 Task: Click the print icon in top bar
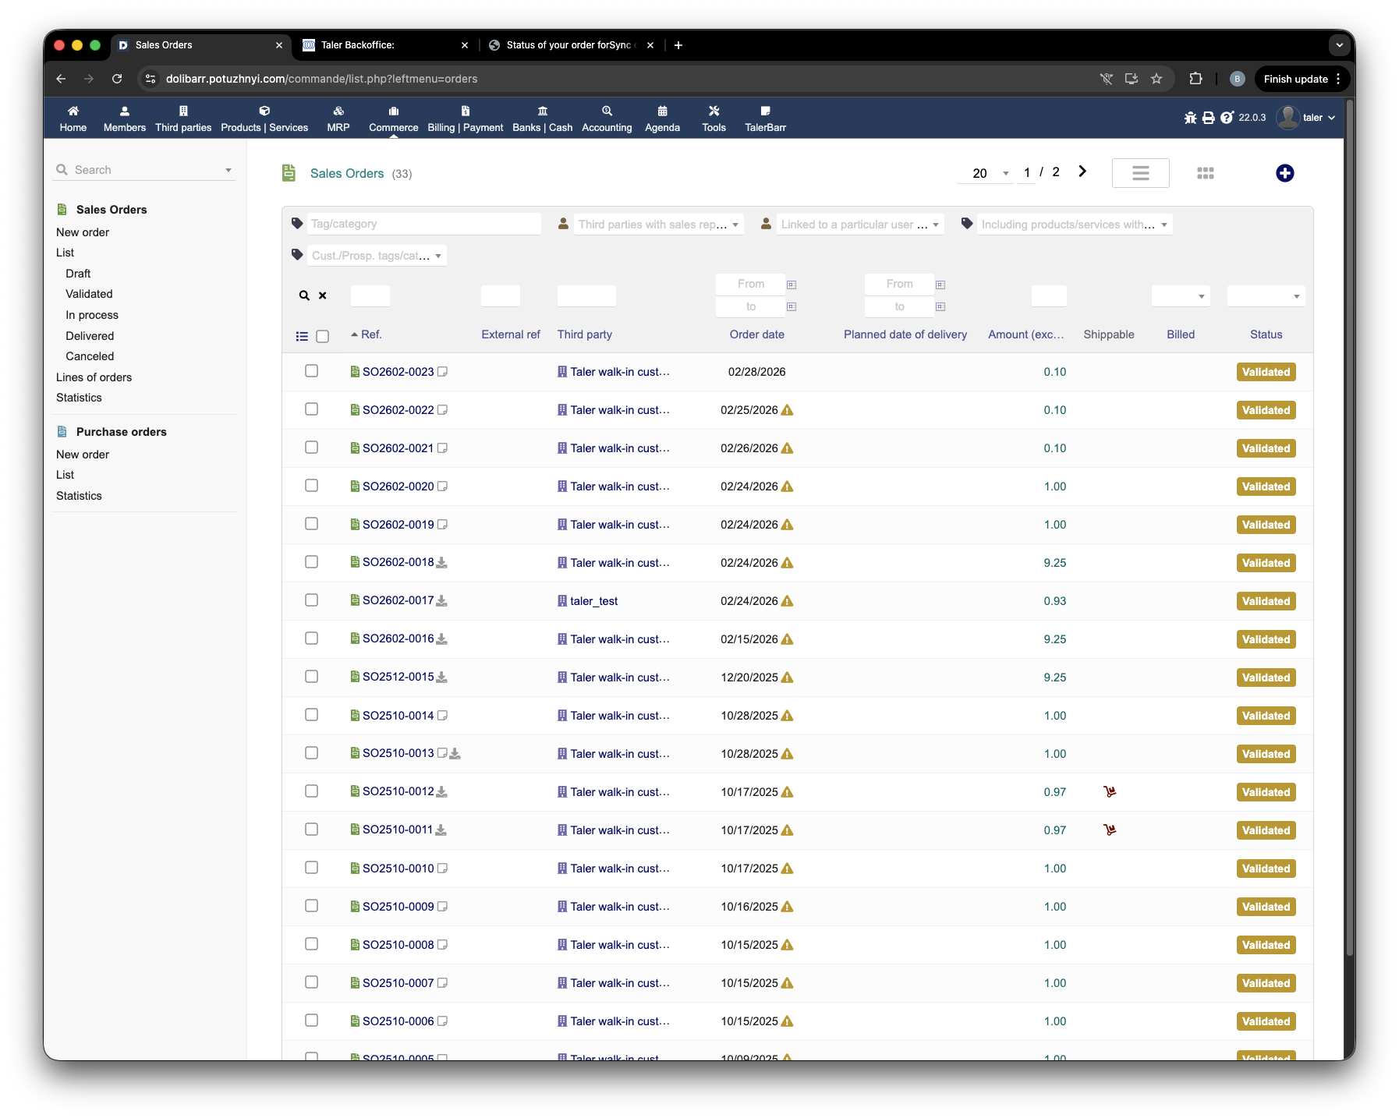click(x=1208, y=118)
